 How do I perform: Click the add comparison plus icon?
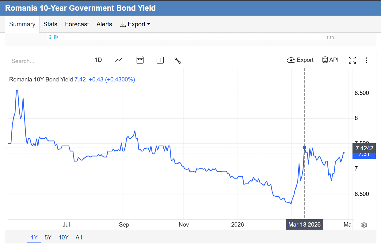pos(160,60)
